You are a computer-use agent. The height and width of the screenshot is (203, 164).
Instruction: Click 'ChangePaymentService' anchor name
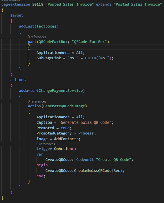[61, 91]
